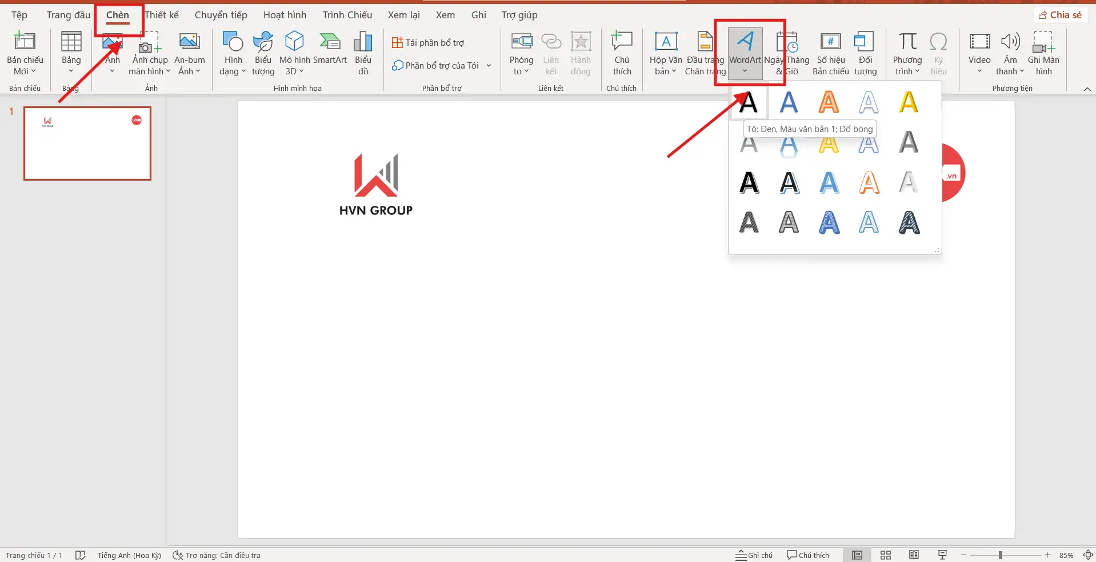Open the Trình Chiếu menu tab

click(x=346, y=15)
